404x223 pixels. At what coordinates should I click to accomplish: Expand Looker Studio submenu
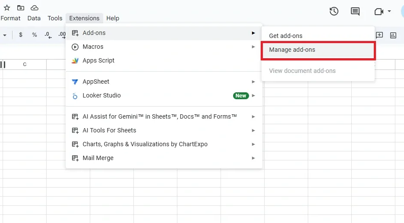(101, 95)
